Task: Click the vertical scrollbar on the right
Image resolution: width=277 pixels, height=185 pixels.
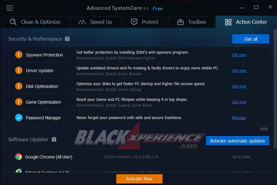Action: tap(275, 89)
